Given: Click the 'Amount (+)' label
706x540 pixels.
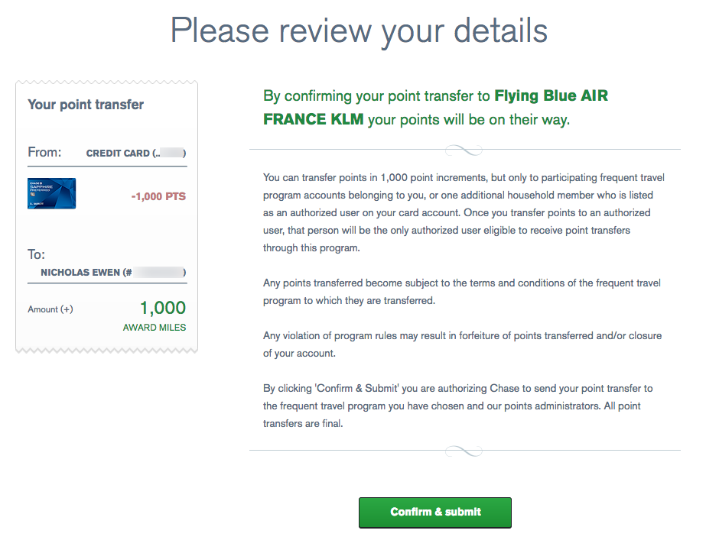Looking at the screenshot, I should tap(50, 309).
